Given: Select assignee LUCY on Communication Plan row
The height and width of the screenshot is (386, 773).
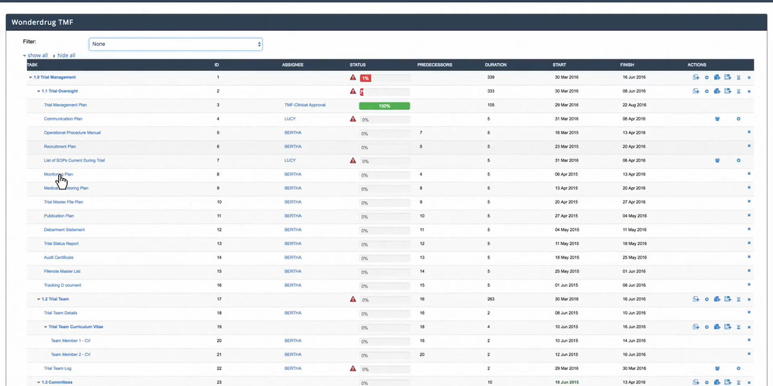Looking at the screenshot, I should pos(290,118).
